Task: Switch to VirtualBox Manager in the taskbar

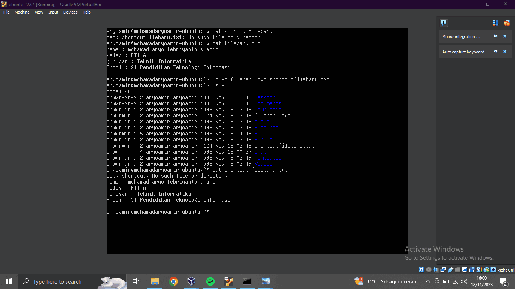Action: coord(192,281)
